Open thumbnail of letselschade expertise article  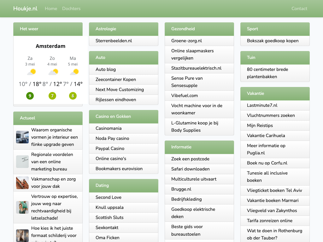[22, 207]
